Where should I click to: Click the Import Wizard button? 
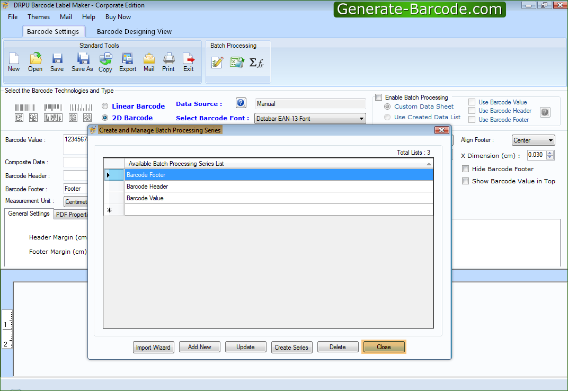[x=153, y=347]
